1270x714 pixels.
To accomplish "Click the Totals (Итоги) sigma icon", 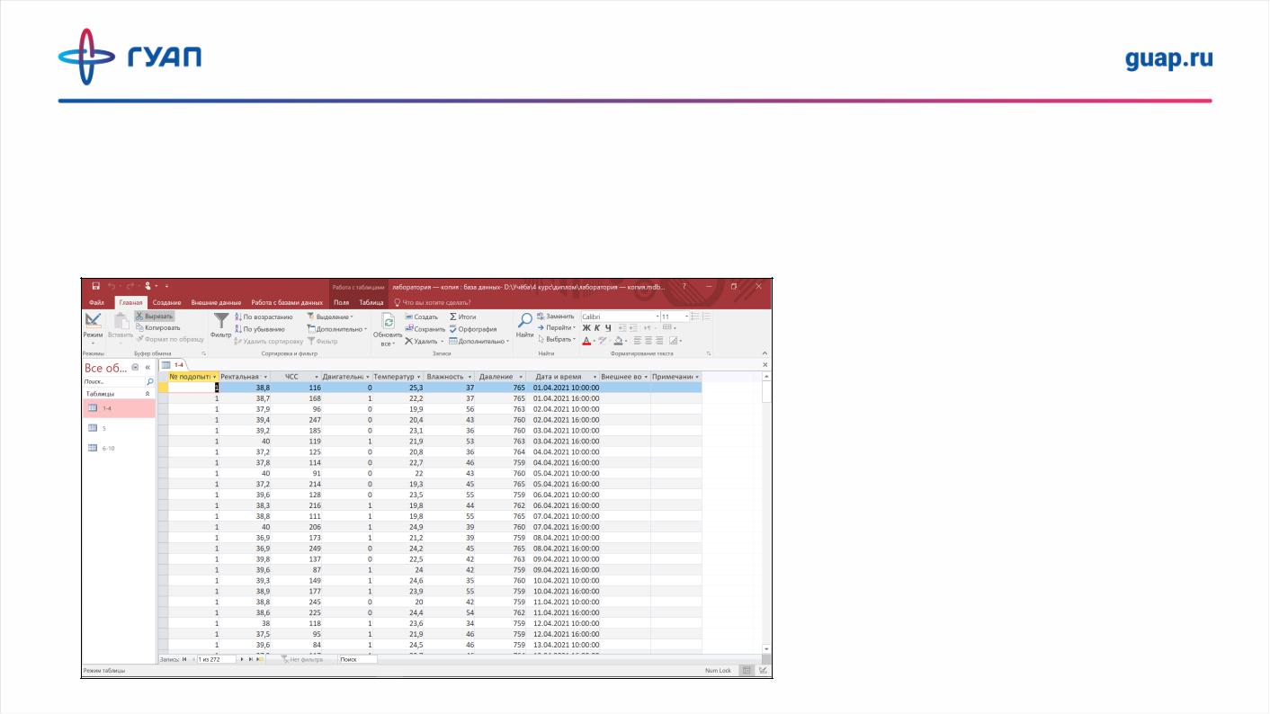I will pos(462,317).
